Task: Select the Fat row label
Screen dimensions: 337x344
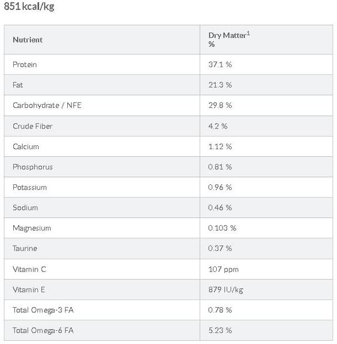Action: pyautogui.click(x=18, y=85)
